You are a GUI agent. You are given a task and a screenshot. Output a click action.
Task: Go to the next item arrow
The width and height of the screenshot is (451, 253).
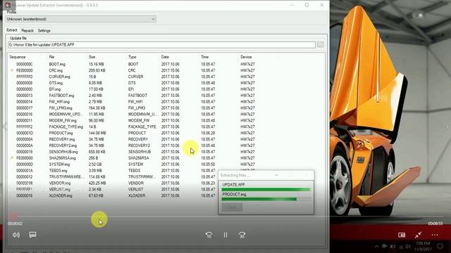click(446, 126)
